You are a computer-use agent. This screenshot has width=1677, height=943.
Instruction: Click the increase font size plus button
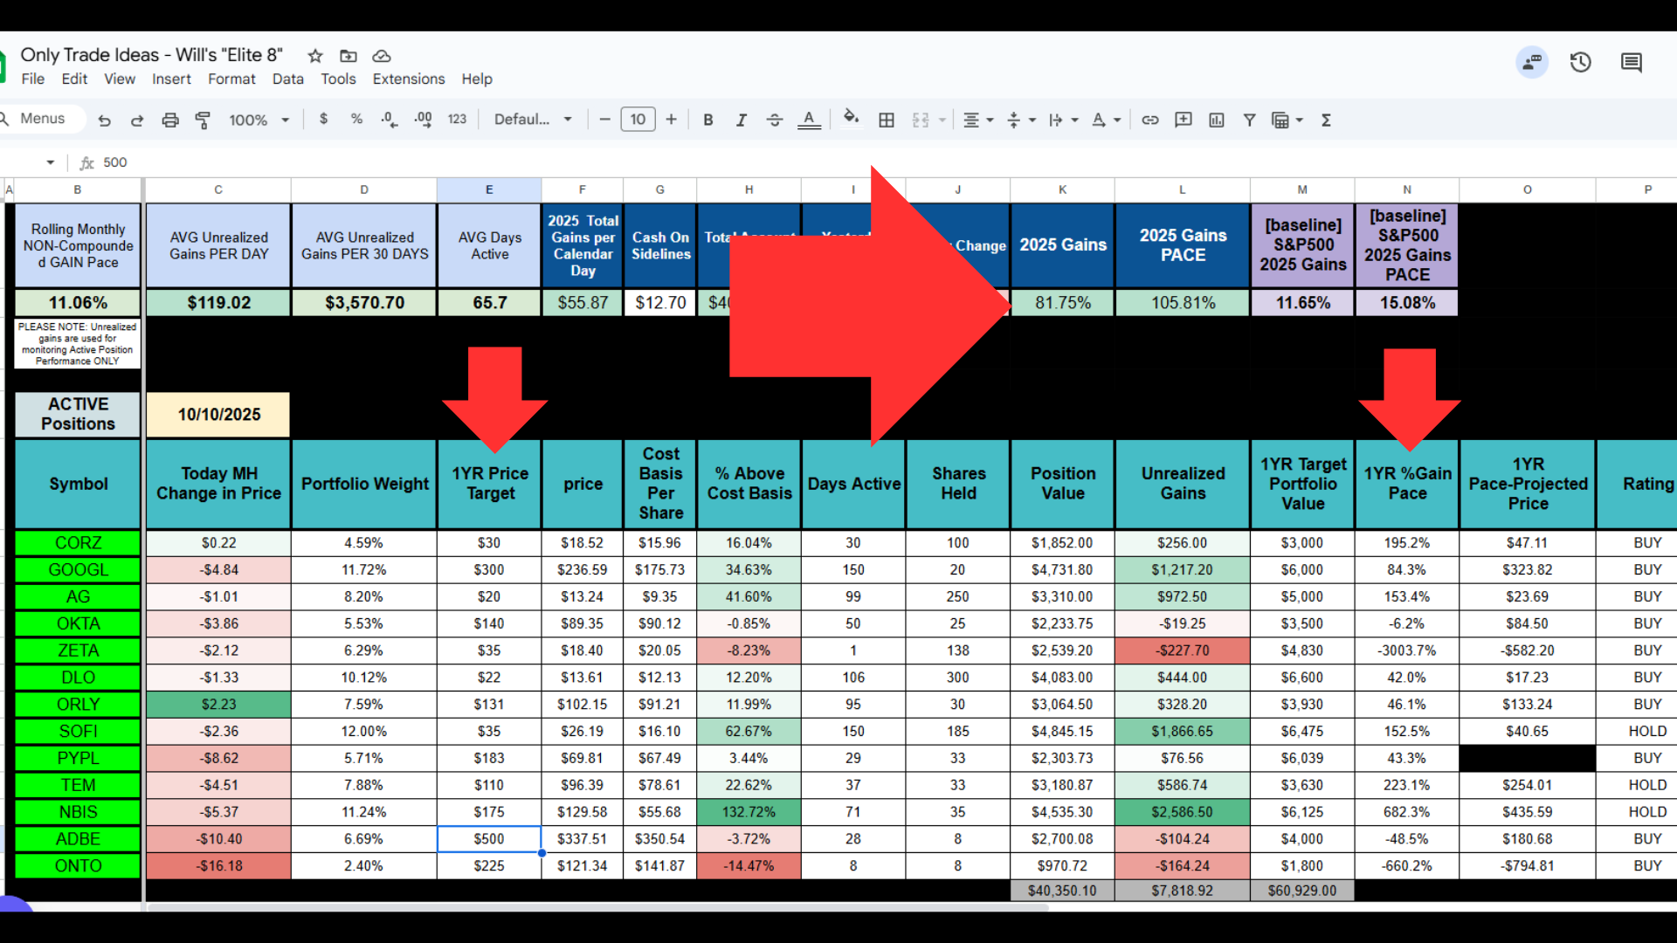pyautogui.click(x=671, y=120)
